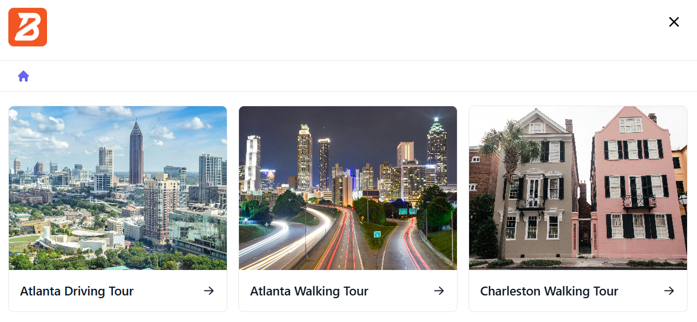
Task: Click the Charleston pink houses photo
Action: (578, 188)
